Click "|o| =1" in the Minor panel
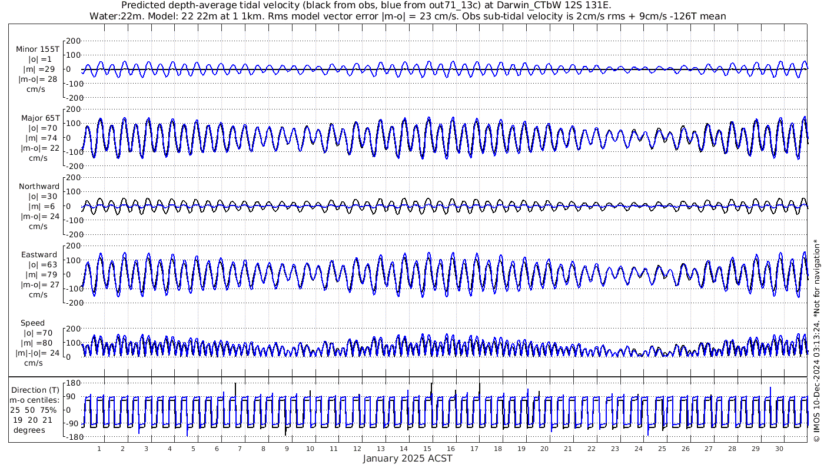 click(x=40, y=59)
